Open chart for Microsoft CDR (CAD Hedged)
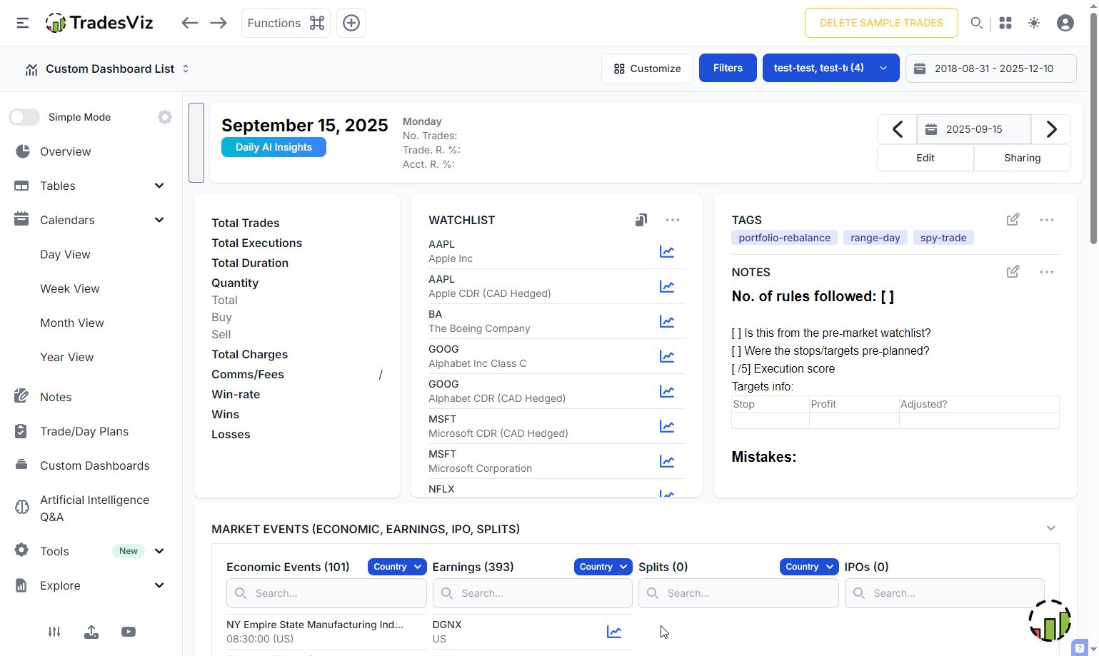Image resolution: width=1099 pixels, height=656 pixels. [x=667, y=426]
